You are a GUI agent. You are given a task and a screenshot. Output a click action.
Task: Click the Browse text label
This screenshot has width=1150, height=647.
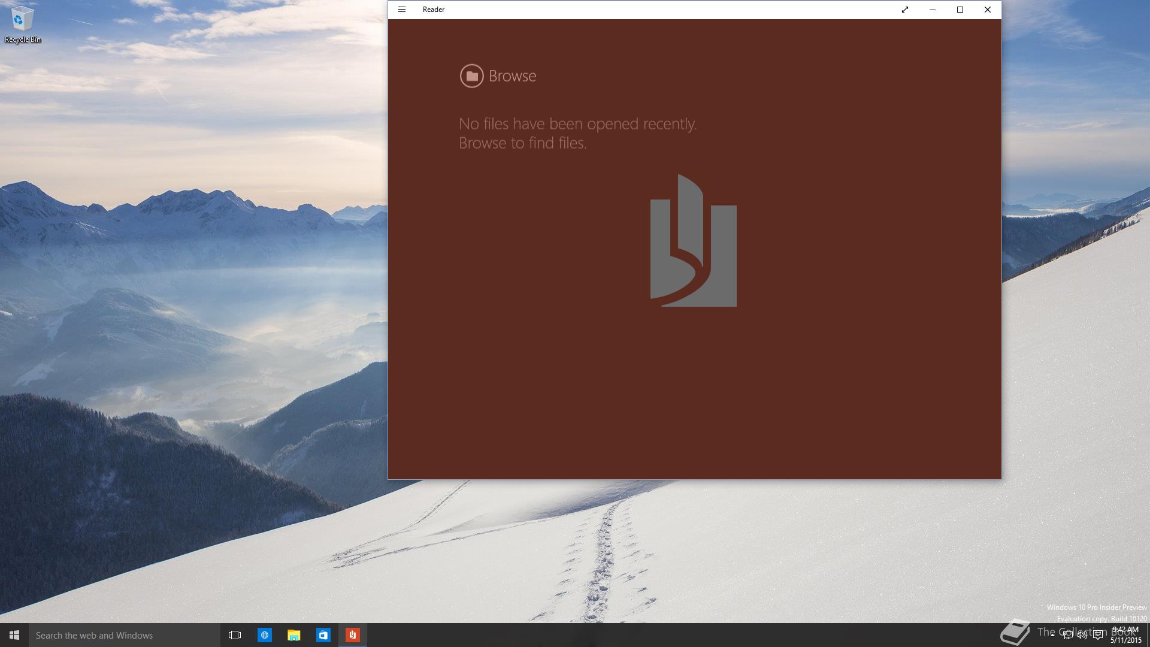512,76
